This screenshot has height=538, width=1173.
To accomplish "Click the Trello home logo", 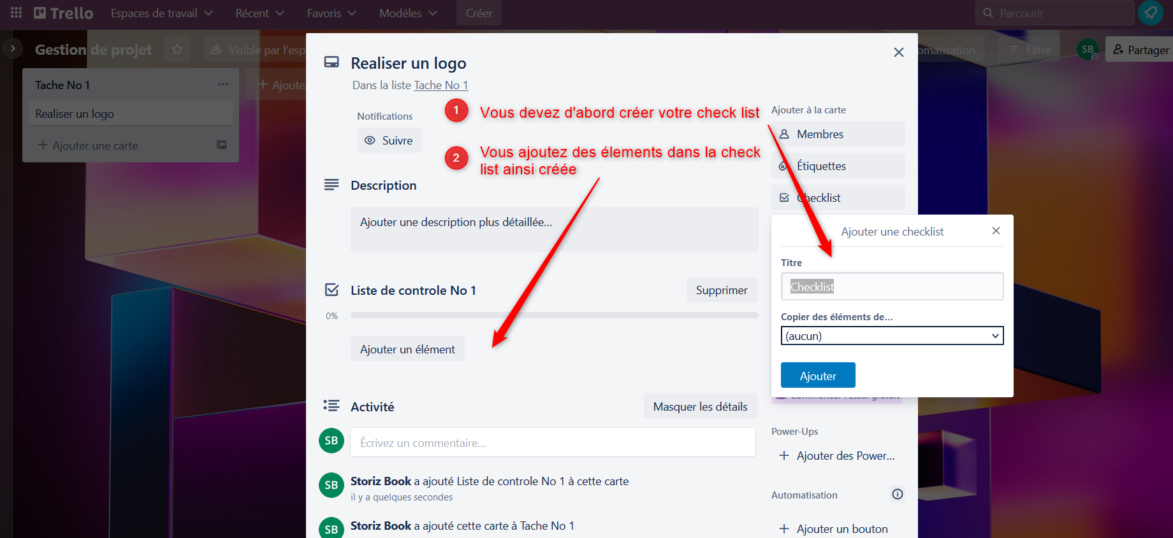I will (x=63, y=13).
